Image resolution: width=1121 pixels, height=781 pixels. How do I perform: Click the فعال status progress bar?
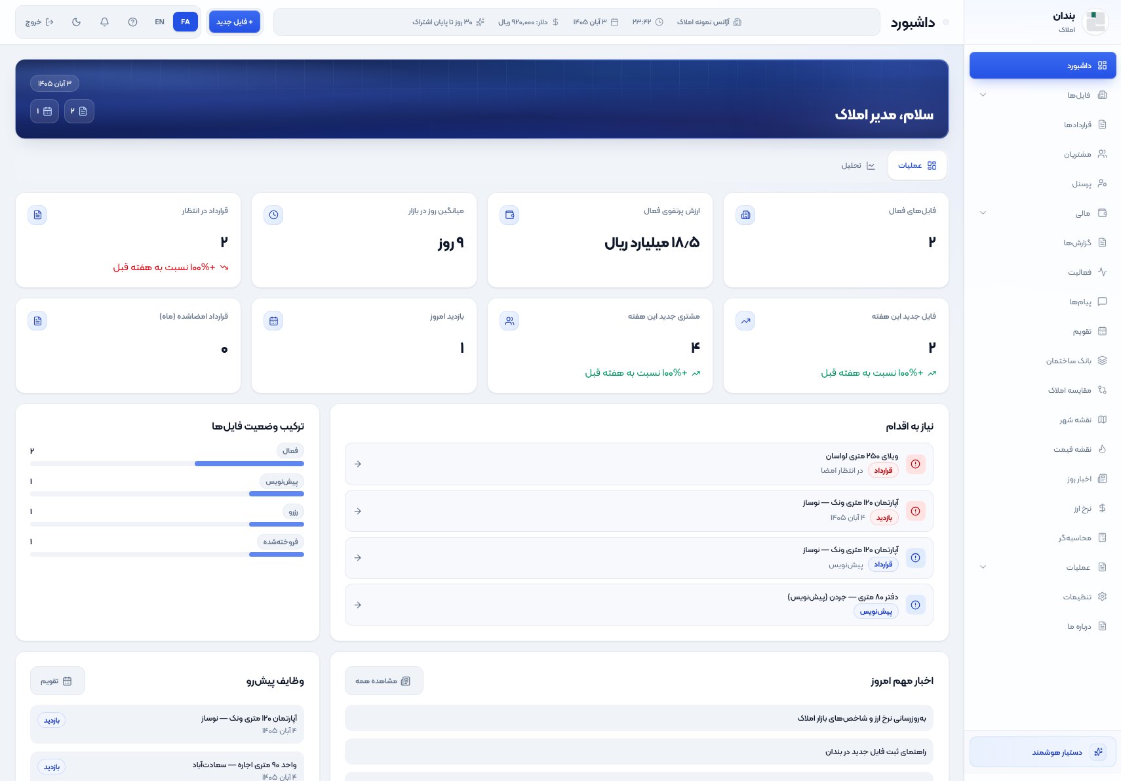coord(167,464)
